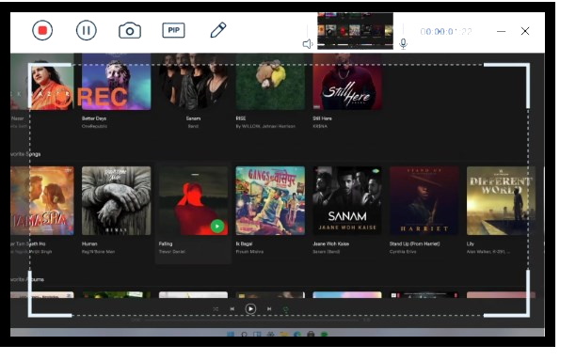
Task: Open the pencil annotation tool
Action: point(218,30)
